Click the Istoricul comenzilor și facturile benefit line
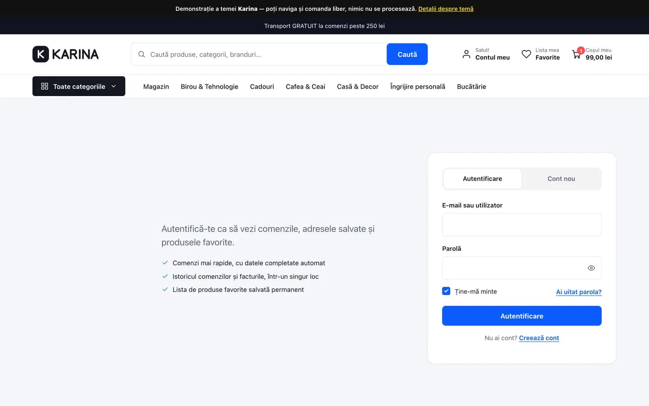 pos(246,277)
